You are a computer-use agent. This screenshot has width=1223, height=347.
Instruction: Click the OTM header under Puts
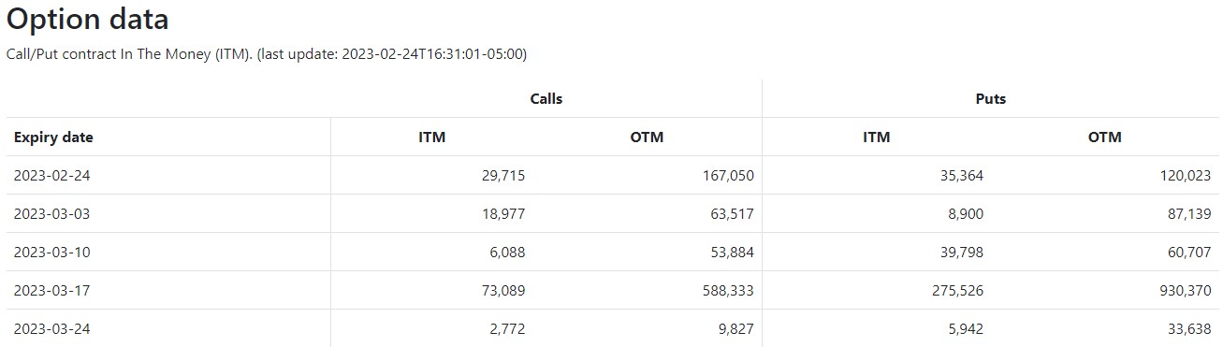[1104, 137]
